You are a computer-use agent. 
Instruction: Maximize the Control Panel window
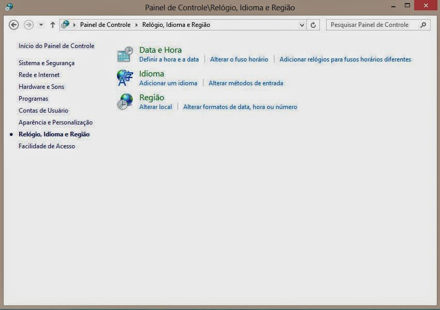pyautogui.click(x=407, y=5)
